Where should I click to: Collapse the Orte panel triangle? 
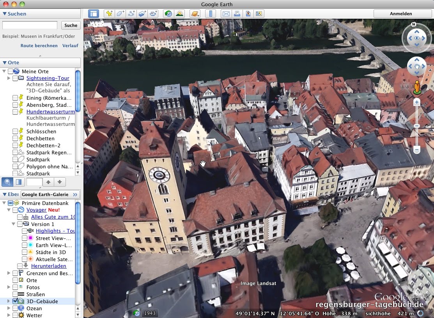coord(4,62)
